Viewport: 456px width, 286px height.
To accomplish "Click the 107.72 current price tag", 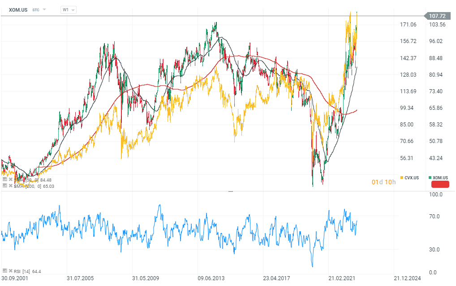I will click(437, 16).
